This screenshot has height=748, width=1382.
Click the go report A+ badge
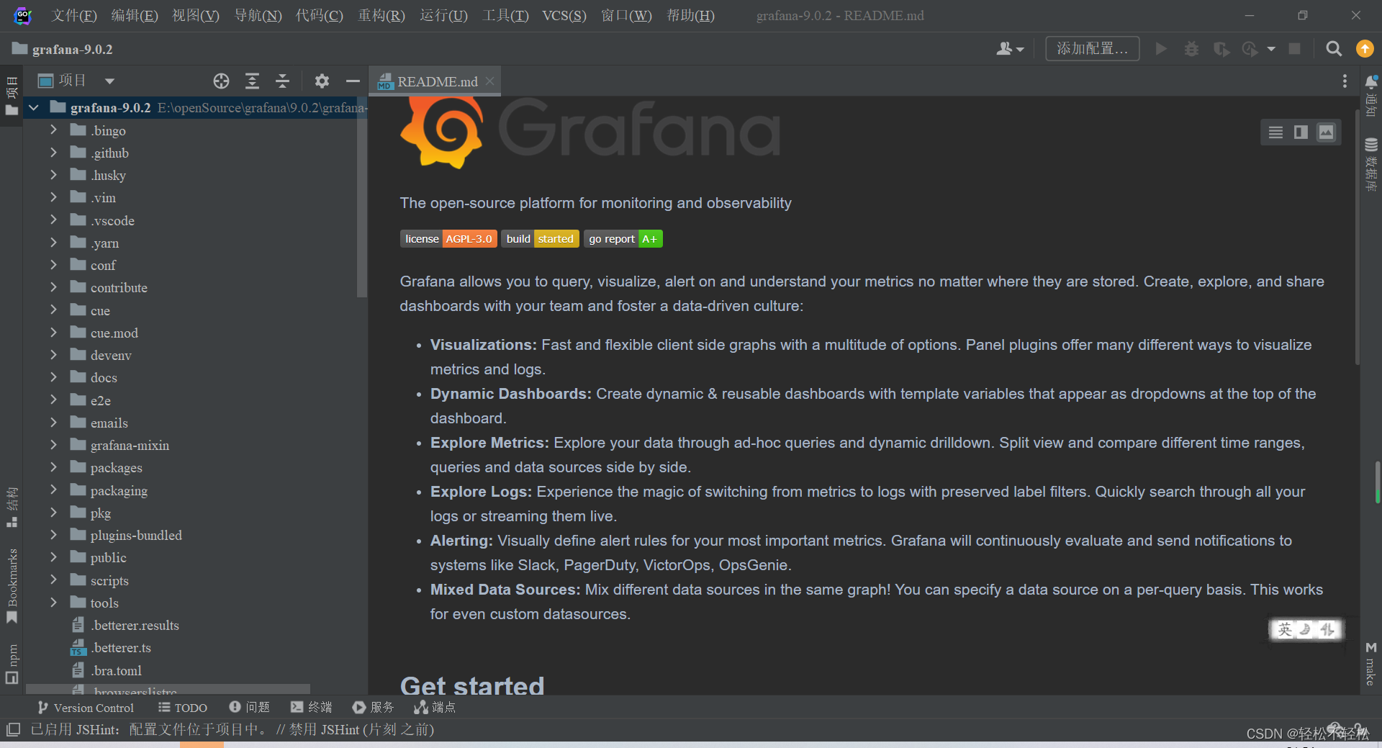click(x=623, y=239)
